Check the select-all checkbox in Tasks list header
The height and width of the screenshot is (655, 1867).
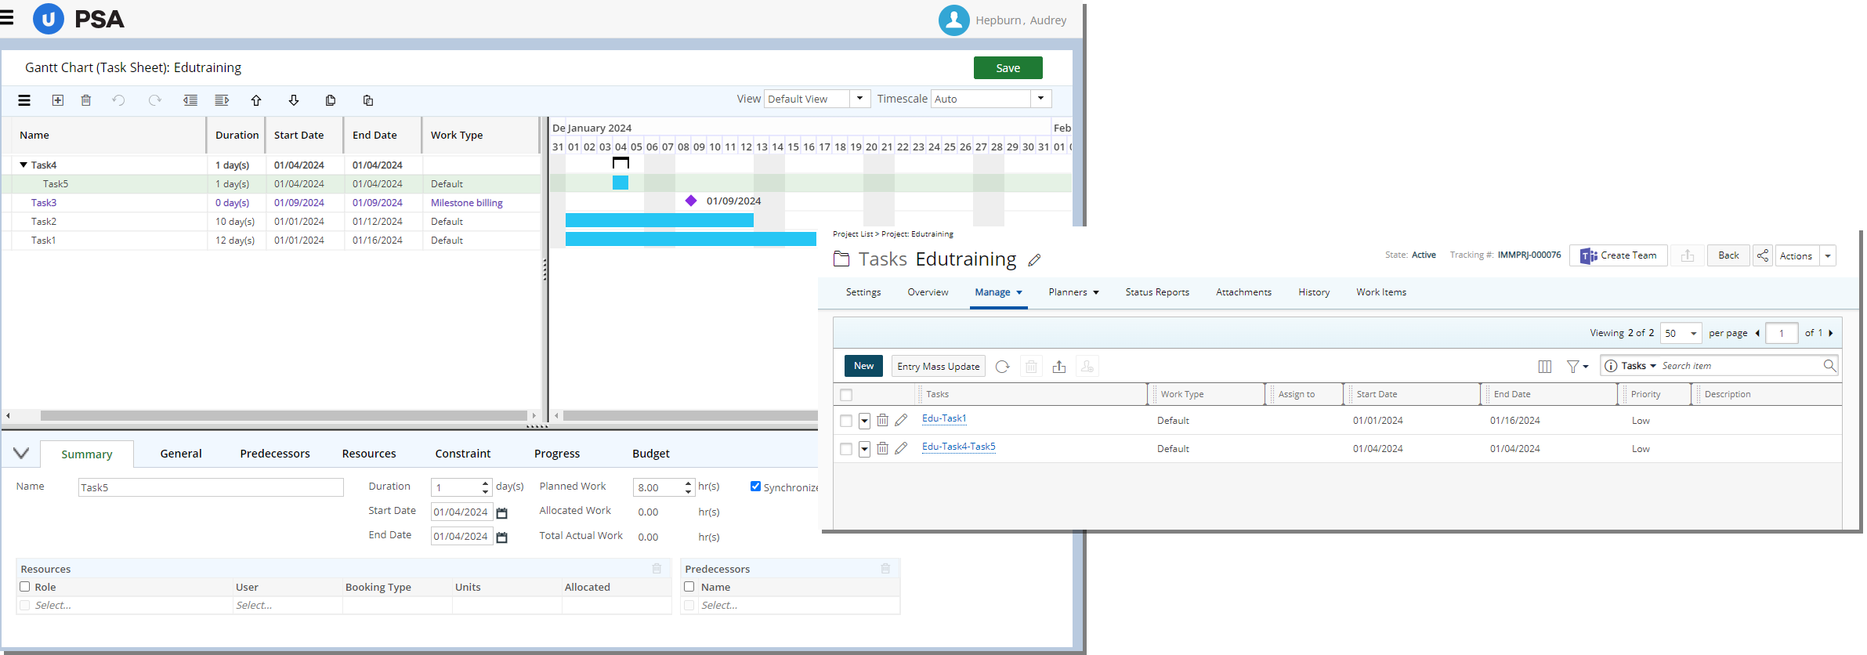pyautogui.click(x=846, y=395)
